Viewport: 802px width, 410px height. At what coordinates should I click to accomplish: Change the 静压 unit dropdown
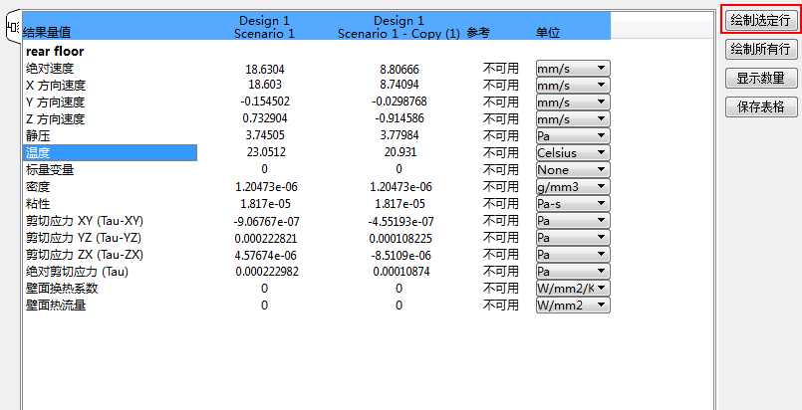point(573,135)
